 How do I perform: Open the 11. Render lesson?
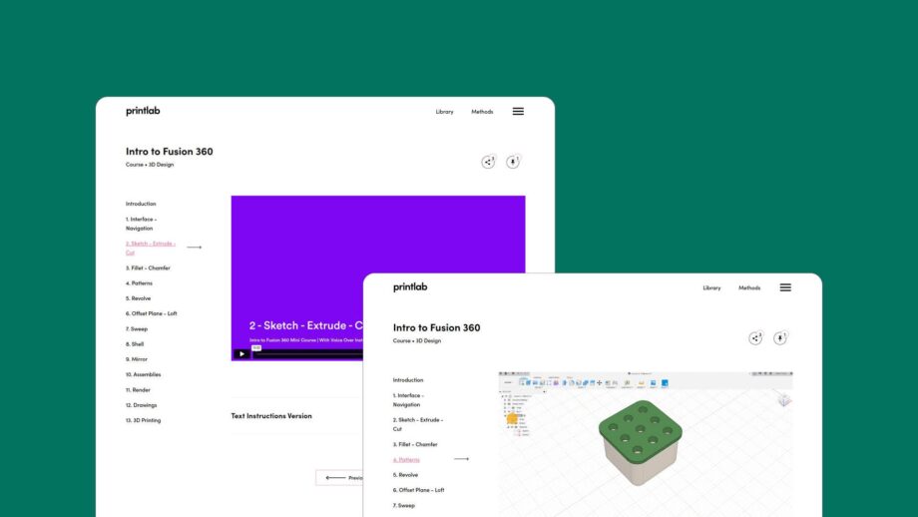click(x=139, y=389)
